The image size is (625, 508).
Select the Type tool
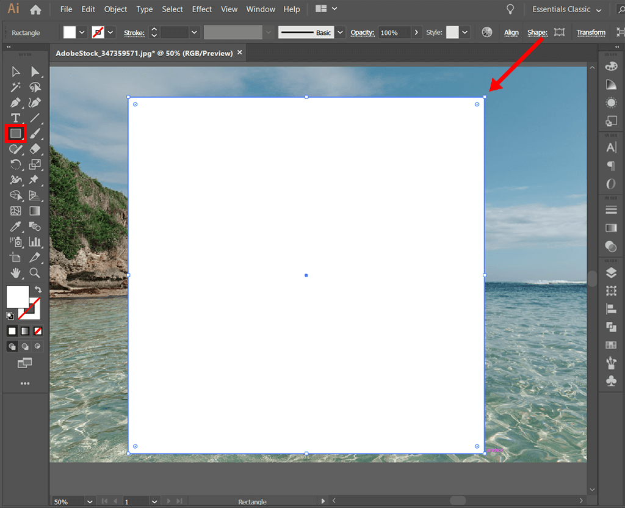[x=15, y=118]
